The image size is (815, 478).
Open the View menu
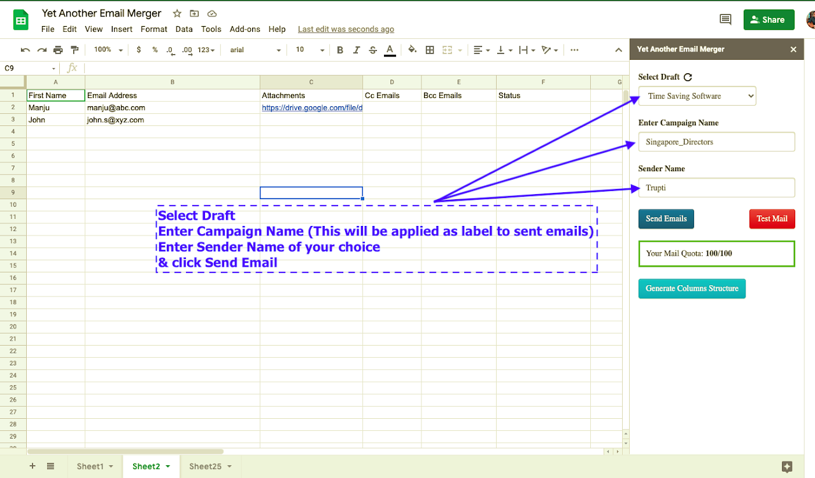(x=94, y=29)
